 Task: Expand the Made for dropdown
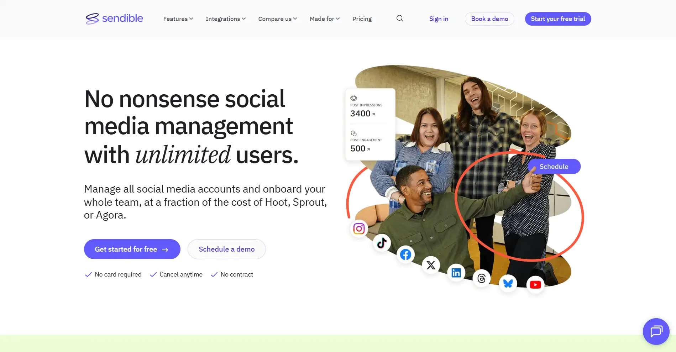325,19
